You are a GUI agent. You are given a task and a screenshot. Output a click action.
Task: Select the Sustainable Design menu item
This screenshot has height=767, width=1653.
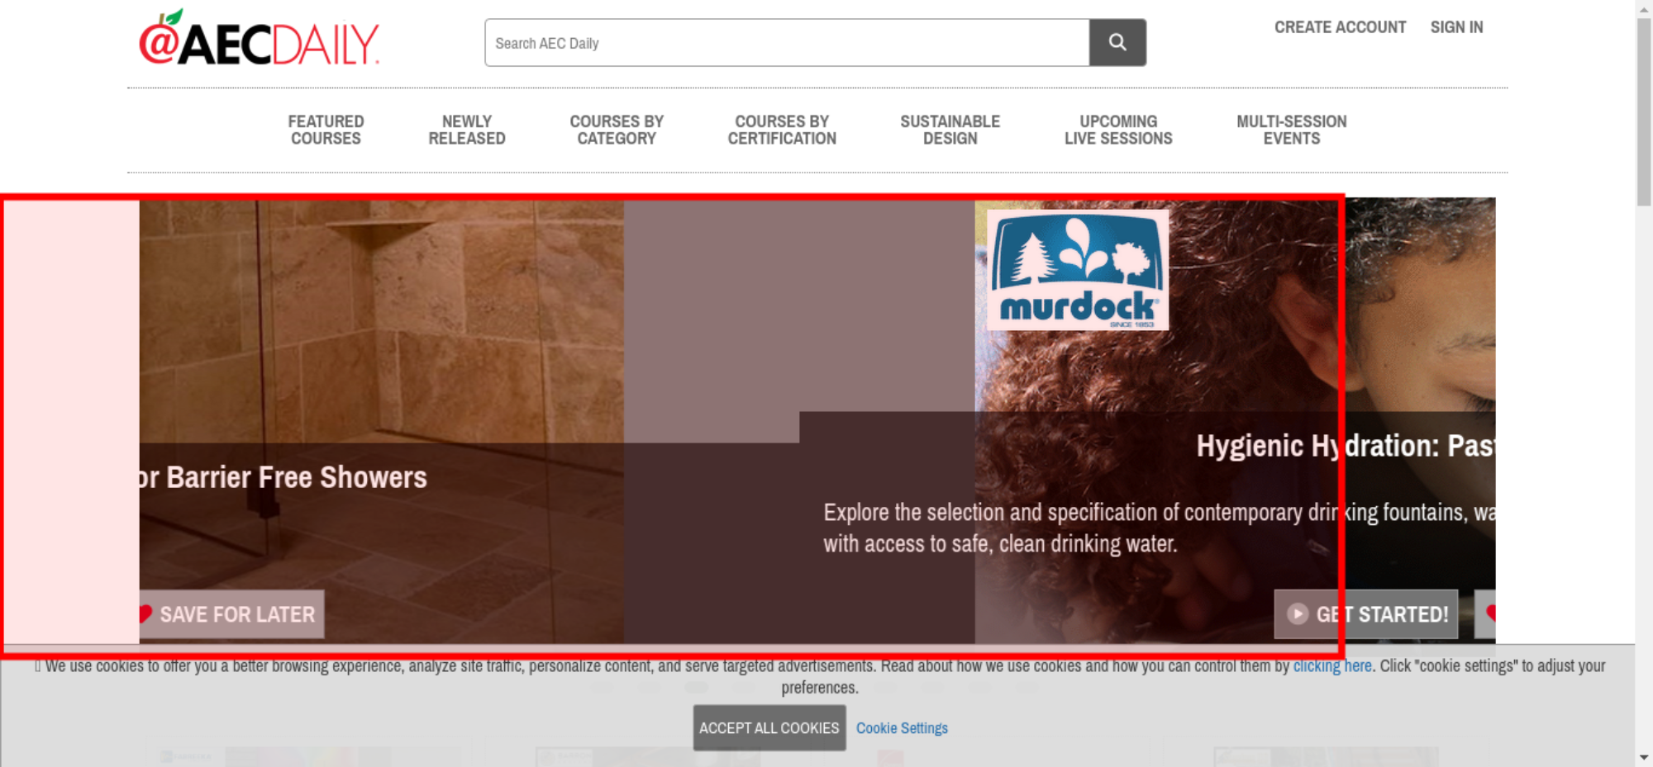click(950, 130)
